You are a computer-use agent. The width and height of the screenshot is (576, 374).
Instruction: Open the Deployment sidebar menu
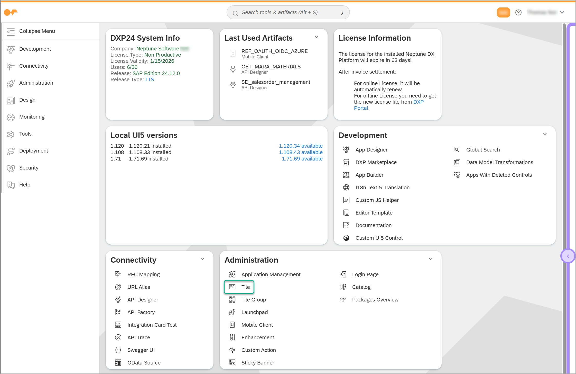(34, 151)
